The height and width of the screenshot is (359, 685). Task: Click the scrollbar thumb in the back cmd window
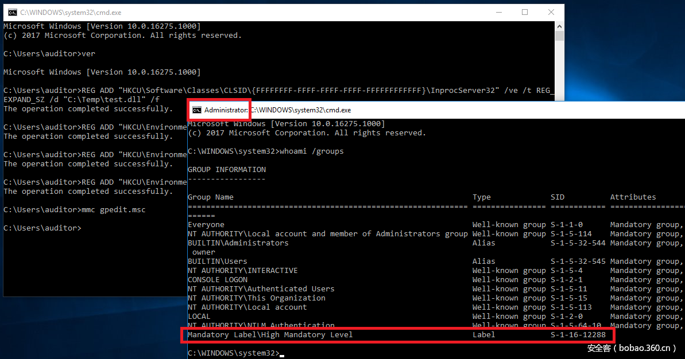[559, 36]
